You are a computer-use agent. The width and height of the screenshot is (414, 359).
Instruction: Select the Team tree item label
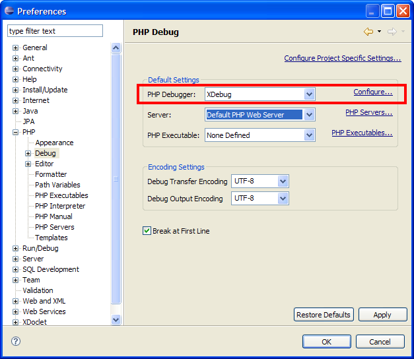pos(31,280)
